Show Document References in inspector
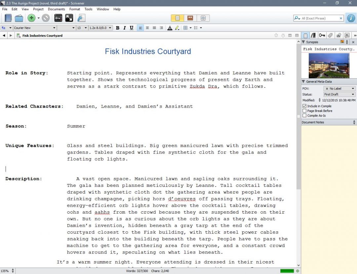The image size is (357, 274). tap(313, 35)
